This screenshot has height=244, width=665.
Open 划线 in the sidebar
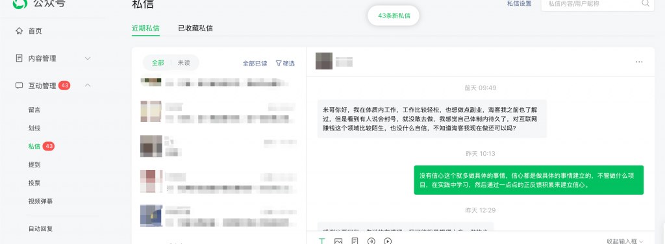click(x=34, y=128)
